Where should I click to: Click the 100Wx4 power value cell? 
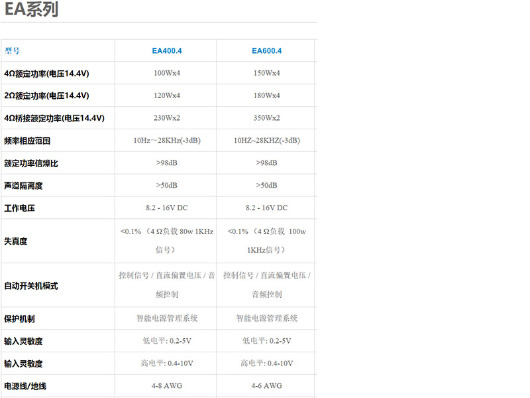tap(166, 73)
